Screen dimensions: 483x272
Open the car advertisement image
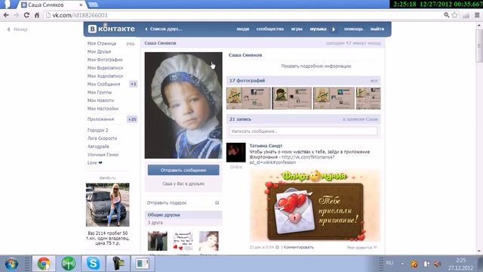pyautogui.click(x=107, y=205)
